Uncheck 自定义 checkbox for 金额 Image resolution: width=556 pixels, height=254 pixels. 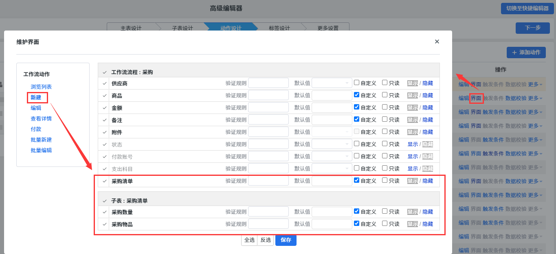tap(357, 107)
